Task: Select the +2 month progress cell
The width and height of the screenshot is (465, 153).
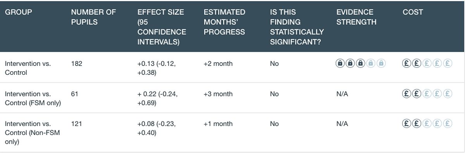Action: 218,64
